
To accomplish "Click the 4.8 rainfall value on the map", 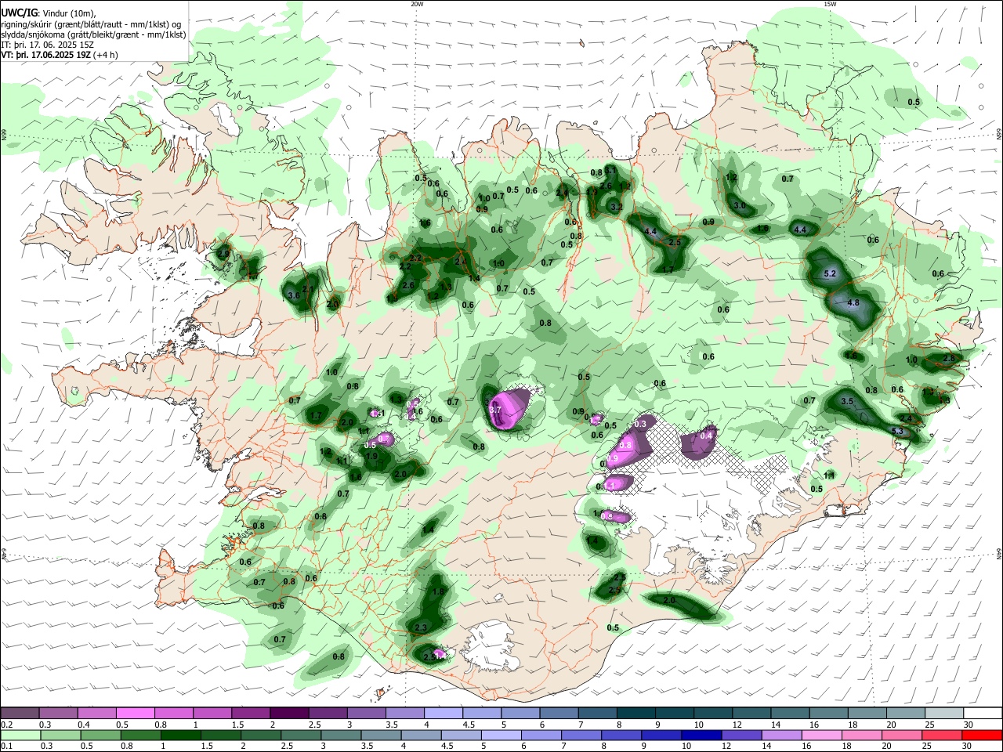I will (853, 302).
